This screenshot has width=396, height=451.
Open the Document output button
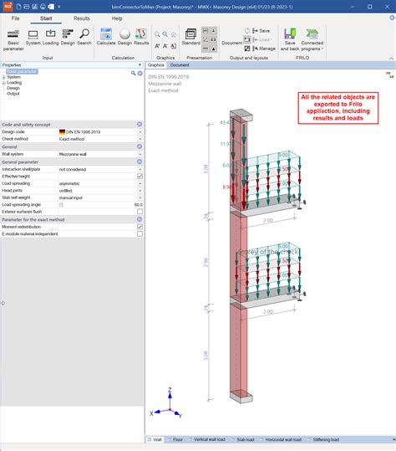click(x=231, y=43)
